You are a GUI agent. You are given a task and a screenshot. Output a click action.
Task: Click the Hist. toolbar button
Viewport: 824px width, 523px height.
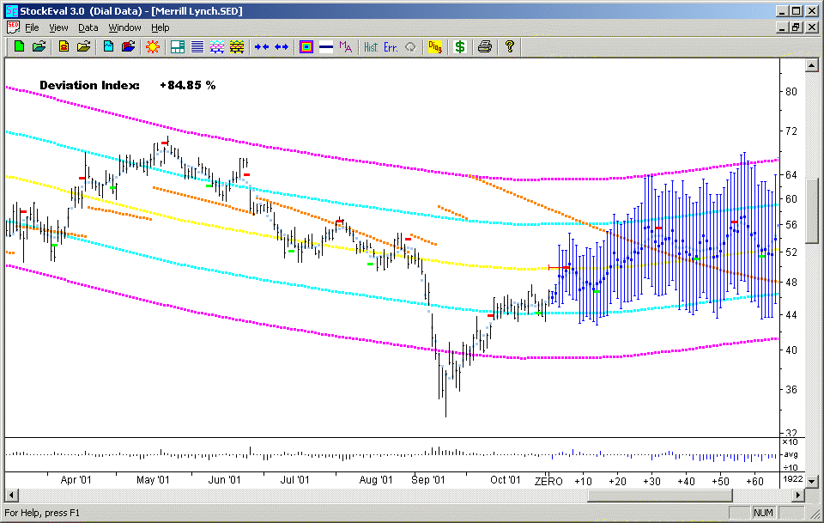point(371,46)
